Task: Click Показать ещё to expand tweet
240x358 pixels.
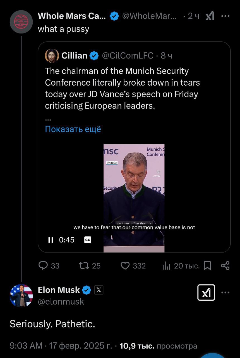Action: click(x=73, y=129)
